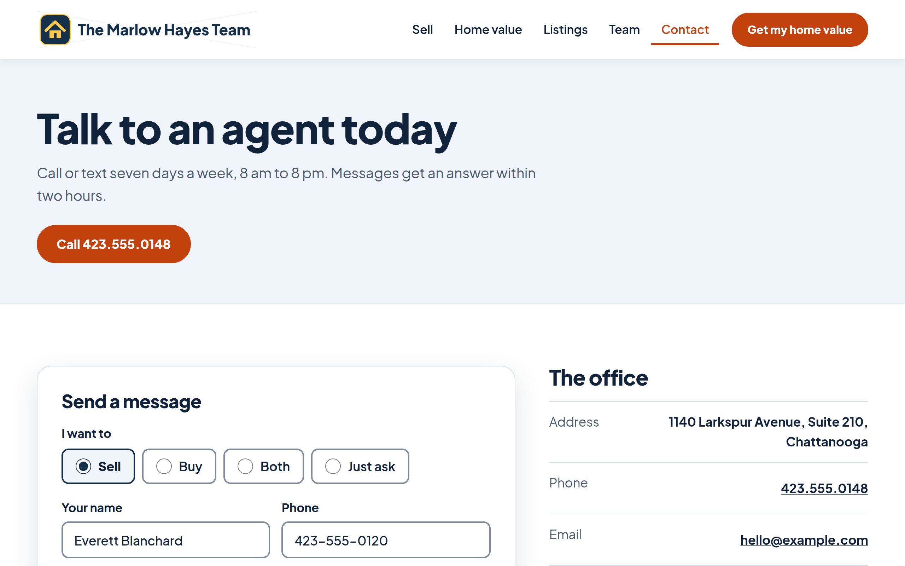Open the Sell nav item

coord(422,30)
